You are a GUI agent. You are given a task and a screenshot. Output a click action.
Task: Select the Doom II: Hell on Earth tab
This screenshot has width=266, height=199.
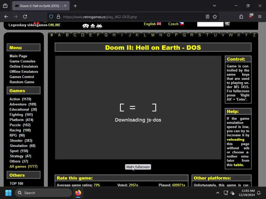tap(41, 6)
